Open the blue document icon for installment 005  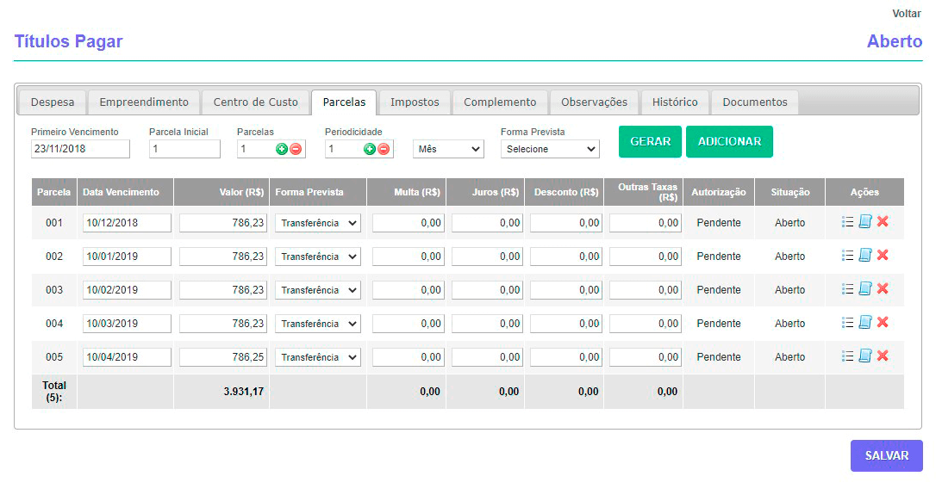tap(865, 356)
